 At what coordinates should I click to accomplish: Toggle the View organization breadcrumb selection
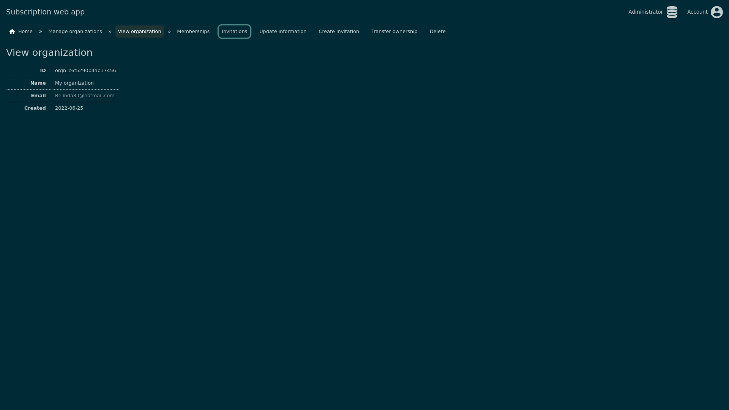tap(139, 32)
